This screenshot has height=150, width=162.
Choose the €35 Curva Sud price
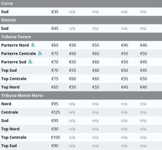click(x=55, y=12)
